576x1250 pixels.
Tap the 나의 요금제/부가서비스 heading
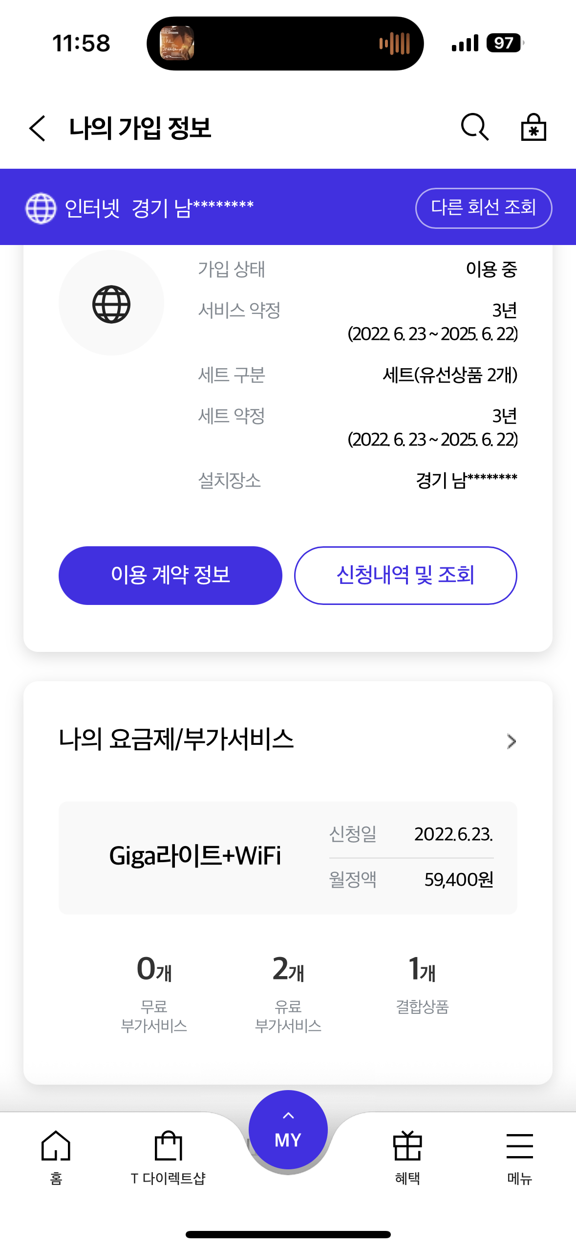pos(176,739)
